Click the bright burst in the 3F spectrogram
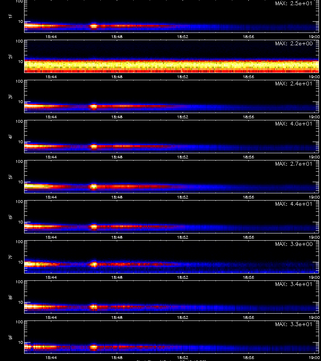 pyautogui.click(x=93, y=106)
